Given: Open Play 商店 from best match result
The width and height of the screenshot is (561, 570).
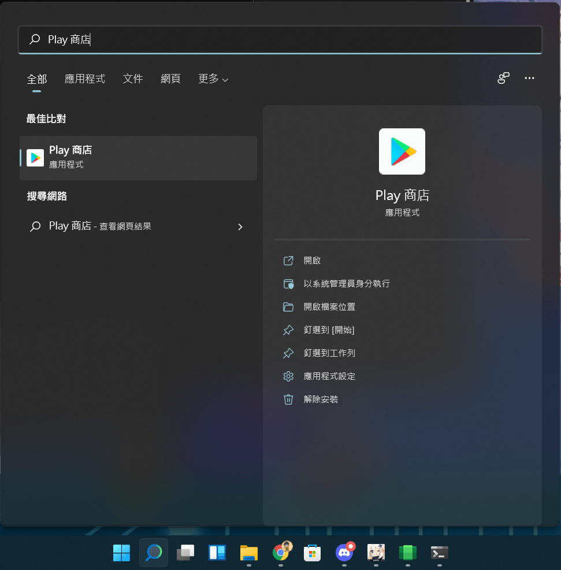Looking at the screenshot, I should pos(138,157).
